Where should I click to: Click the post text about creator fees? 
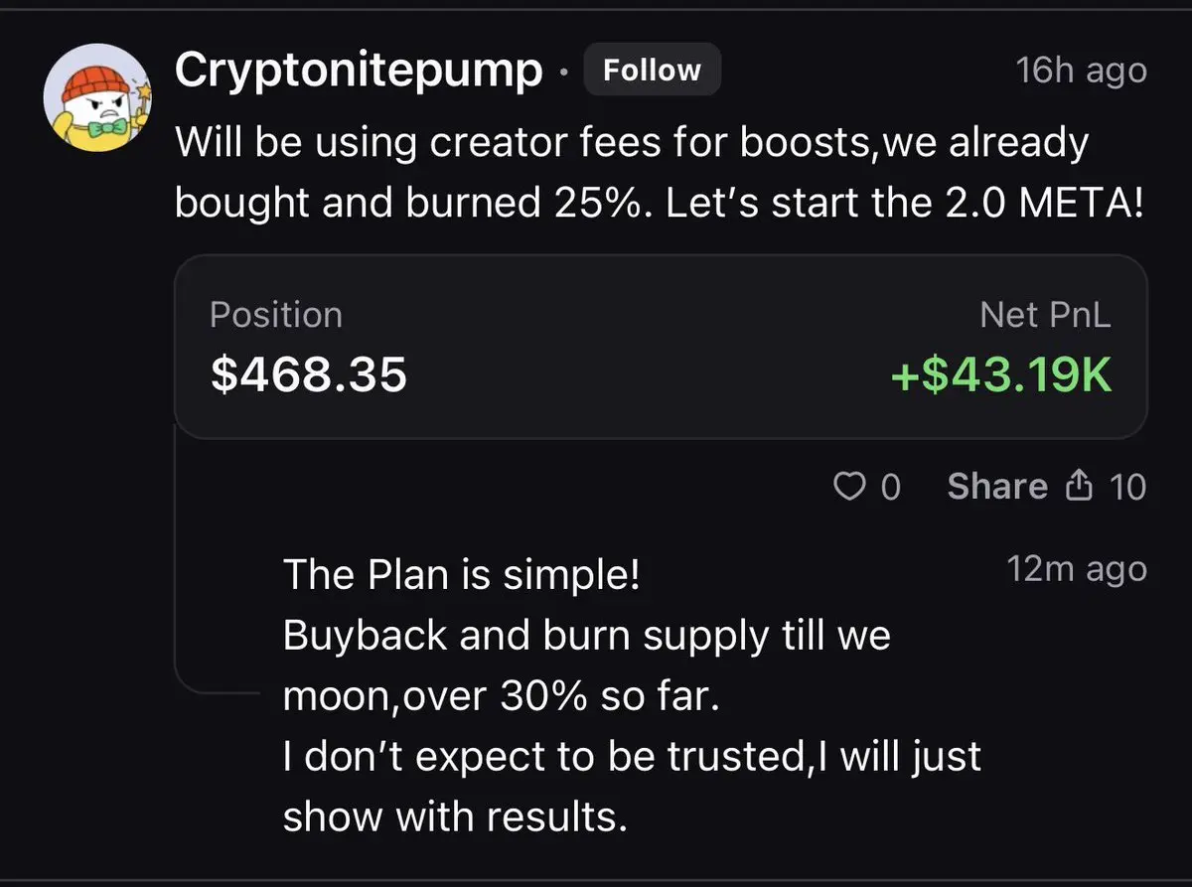click(661, 174)
